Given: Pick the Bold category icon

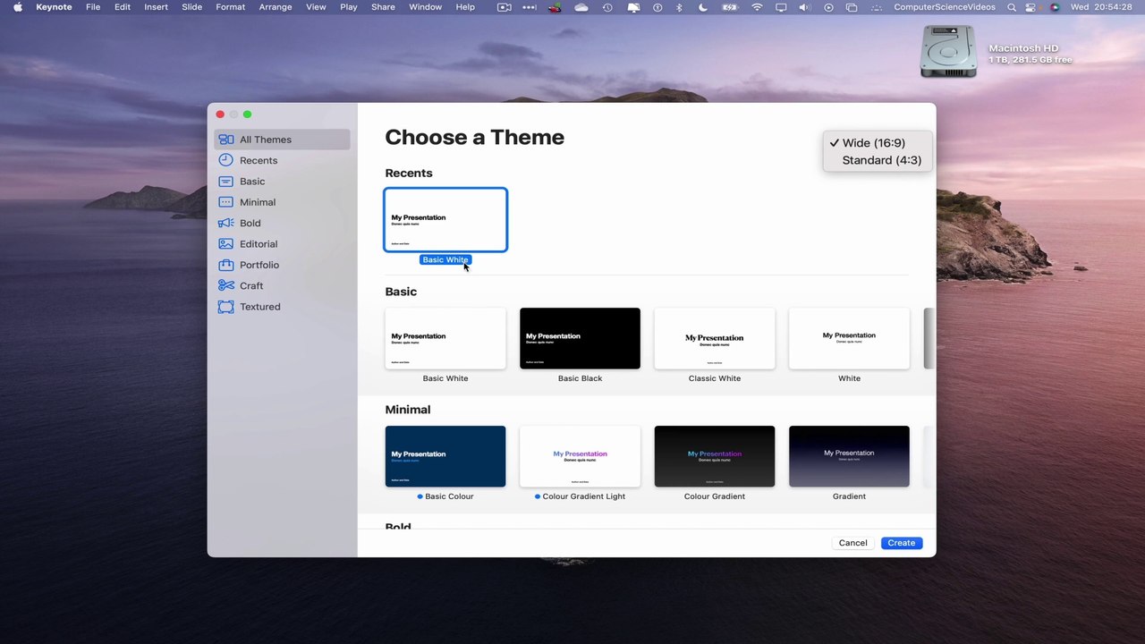Looking at the screenshot, I should (225, 223).
